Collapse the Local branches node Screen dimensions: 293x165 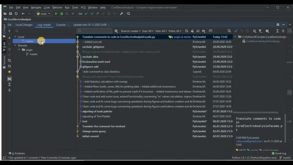(x=15, y=37)
